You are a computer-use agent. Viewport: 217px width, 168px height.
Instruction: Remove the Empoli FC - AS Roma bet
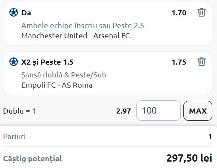[x=202, y=62]
